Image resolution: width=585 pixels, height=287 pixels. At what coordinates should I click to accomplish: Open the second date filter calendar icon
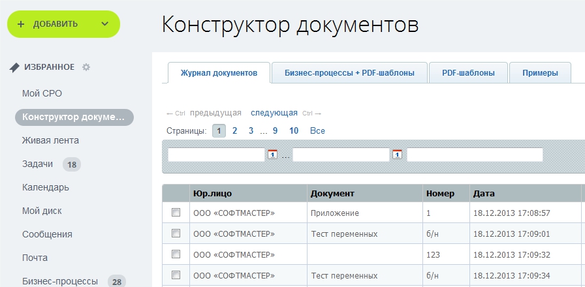coord(396,155)
